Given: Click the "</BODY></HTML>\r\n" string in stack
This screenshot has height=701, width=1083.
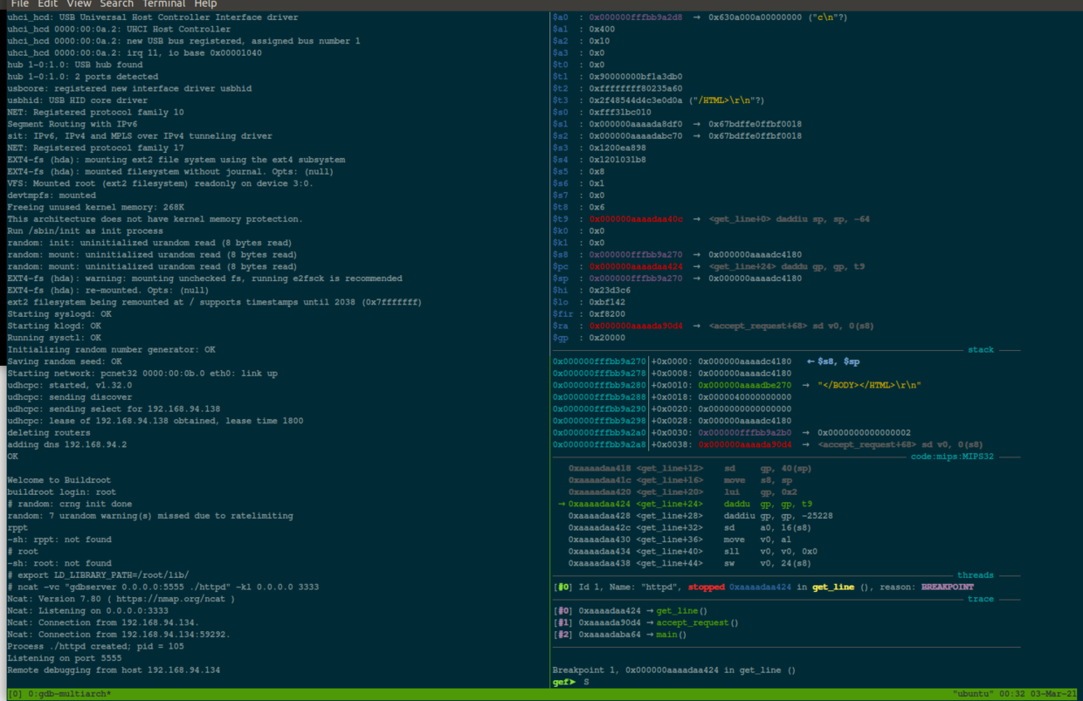Looking at the screenshot, I should tap(869, 385).
